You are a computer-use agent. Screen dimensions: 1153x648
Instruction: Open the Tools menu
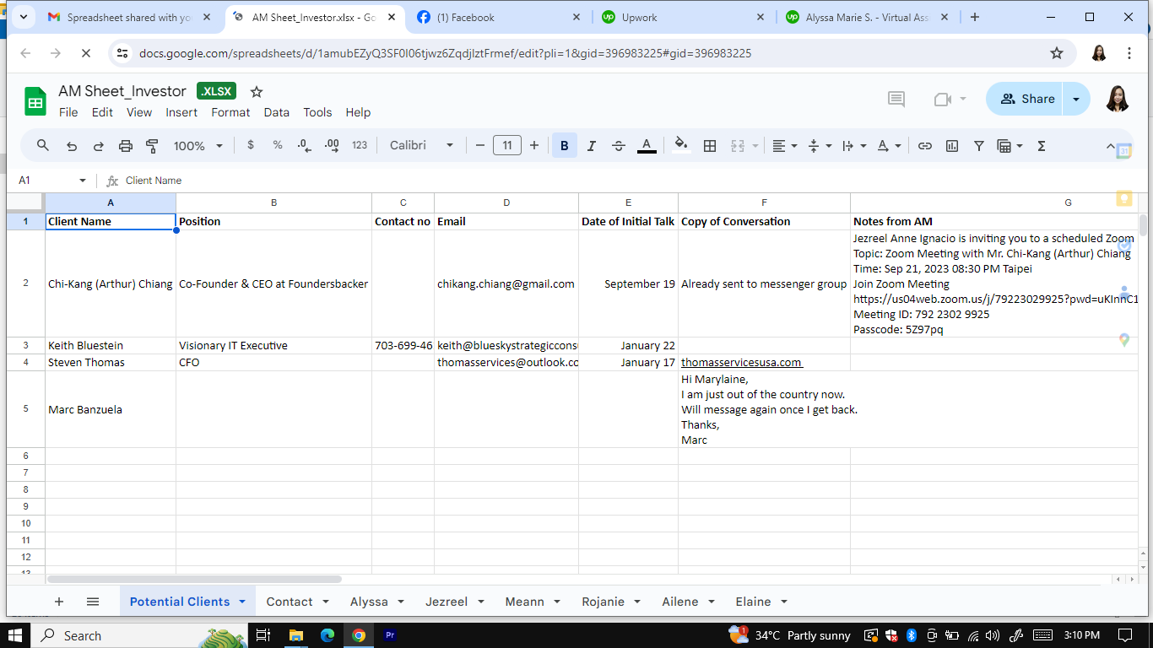point(317,112)
